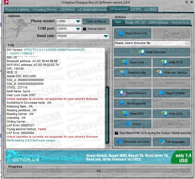Switch to LG Analog devices tab
The image size is (195, 179).
coord(44,9)
